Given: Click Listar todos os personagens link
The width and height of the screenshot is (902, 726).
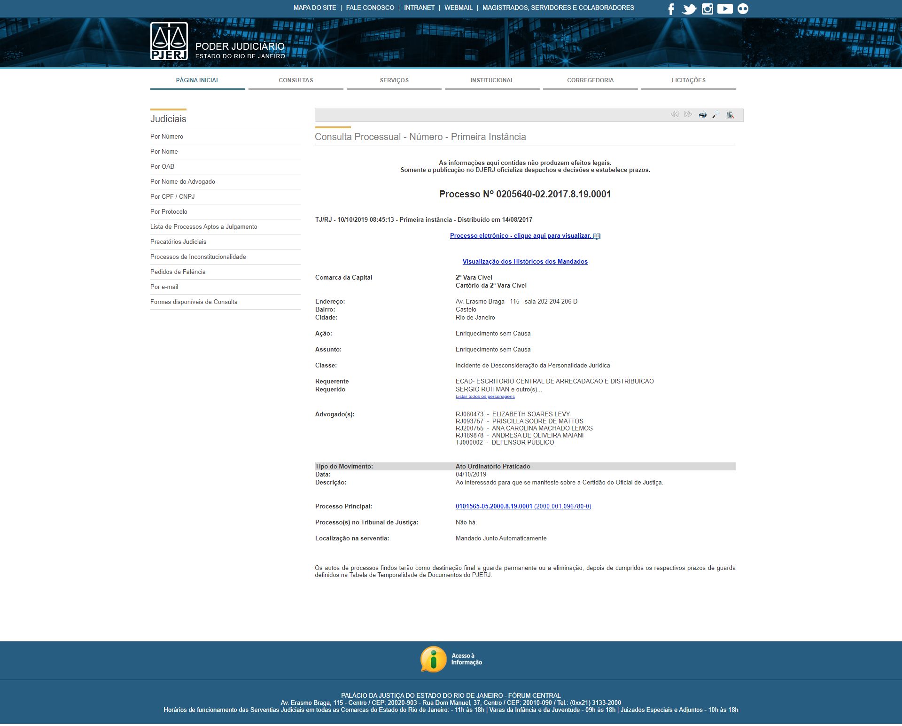Looking at the screenshot, I should point(485,397).
